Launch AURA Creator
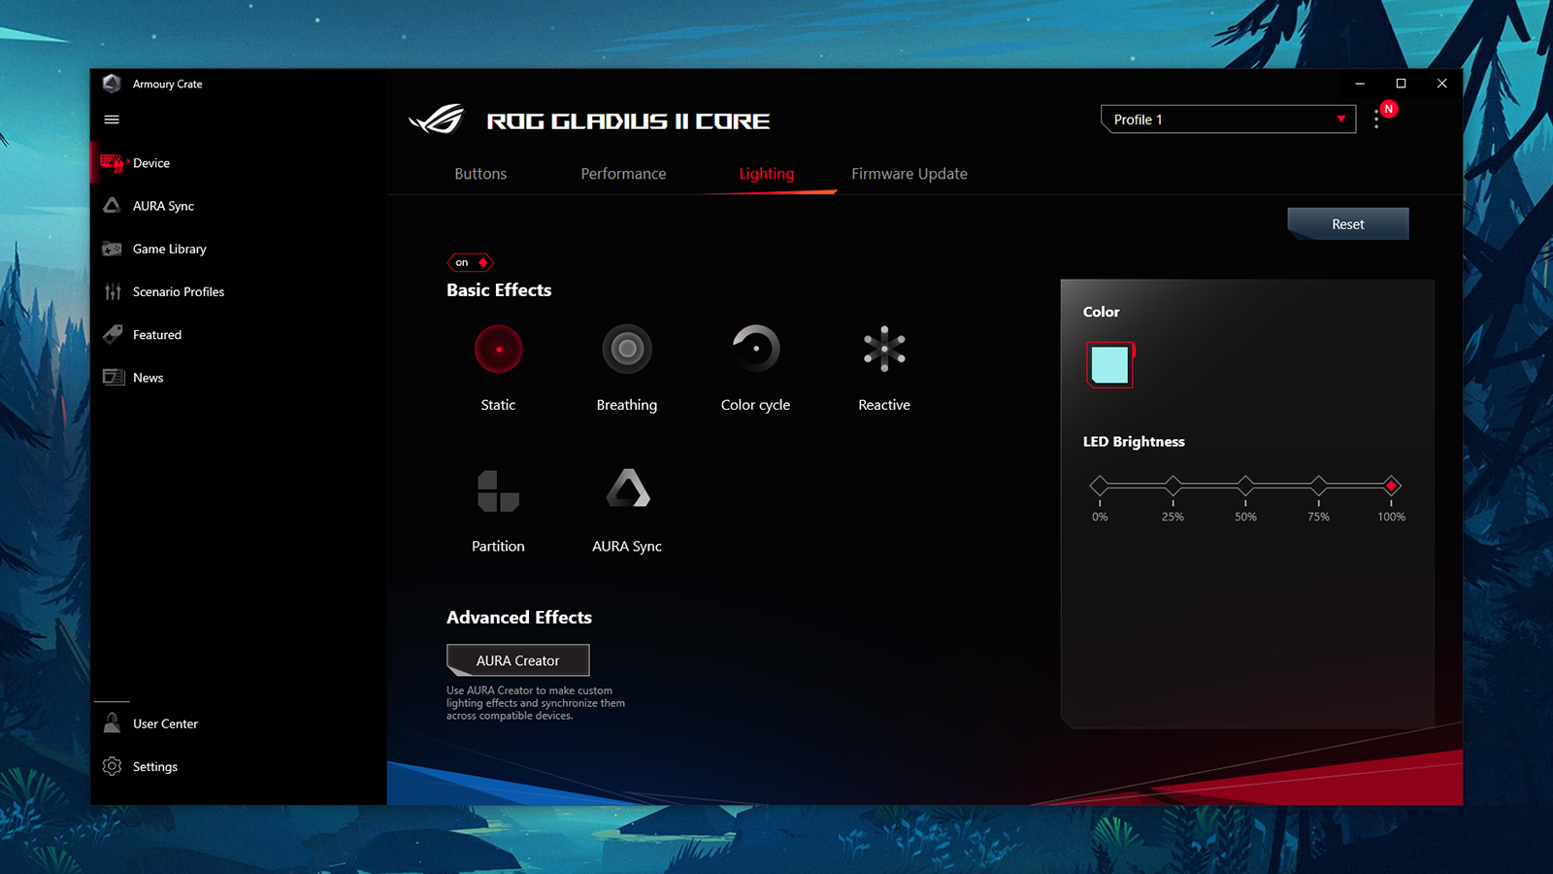The width and height of the screenshot is (1553, 874). click(518, 660)
